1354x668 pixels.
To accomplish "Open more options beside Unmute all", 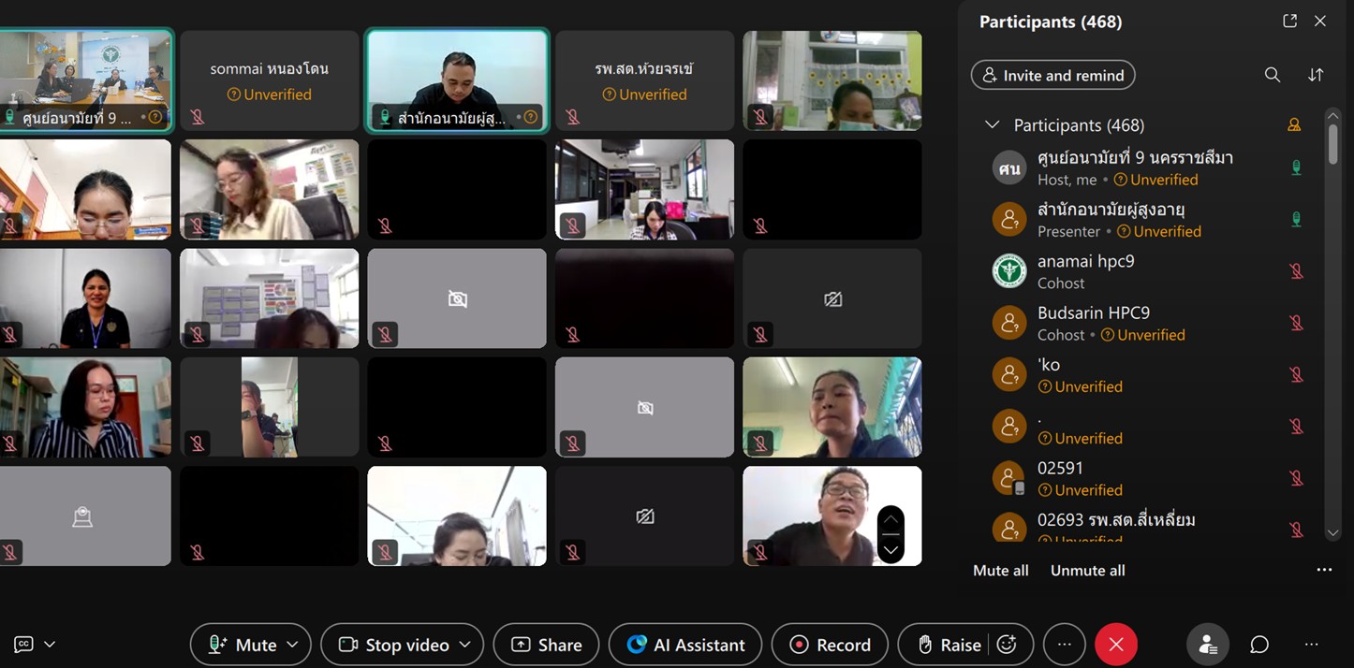I will [x=1324, y=570].
